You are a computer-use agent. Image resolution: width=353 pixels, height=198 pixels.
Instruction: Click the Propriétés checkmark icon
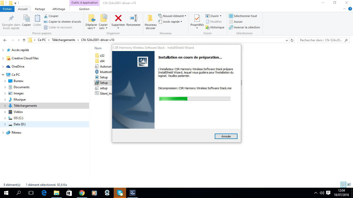197,18
